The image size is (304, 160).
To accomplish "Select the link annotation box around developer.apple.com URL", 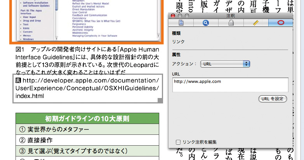I will click(88, 88).
